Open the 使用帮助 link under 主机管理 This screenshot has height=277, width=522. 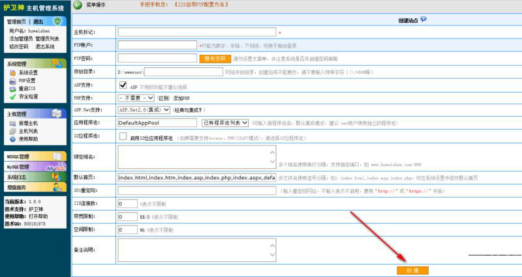(x=28, y=139)
